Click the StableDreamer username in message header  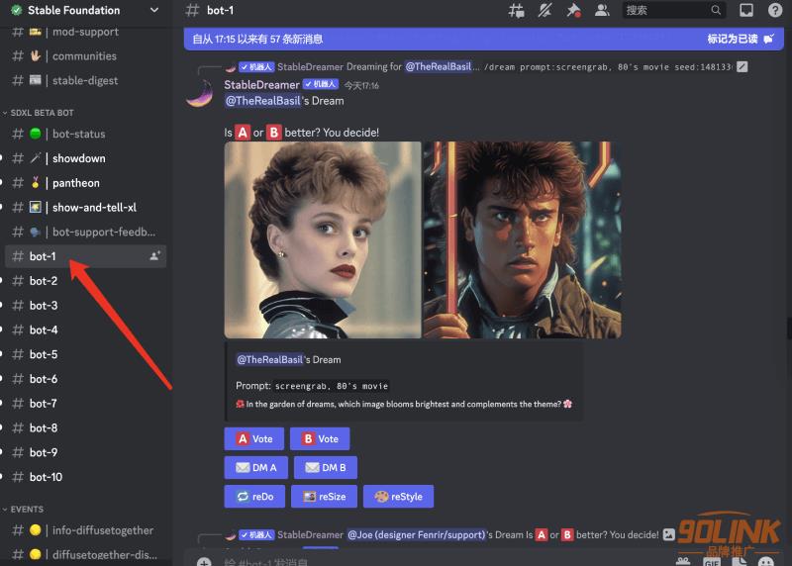[261, 85]
